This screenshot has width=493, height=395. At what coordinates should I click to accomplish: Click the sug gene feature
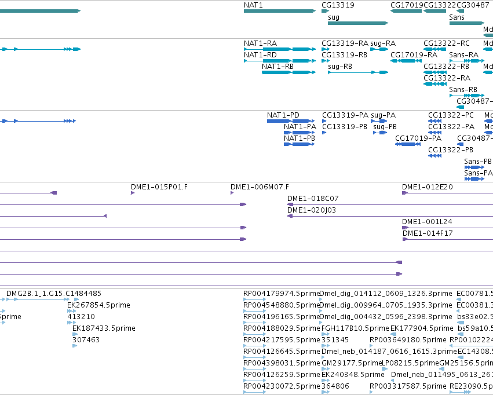358,23
